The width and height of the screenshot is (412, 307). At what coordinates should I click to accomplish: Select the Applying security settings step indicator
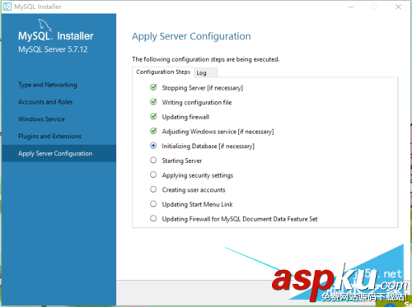click(x=153, y=174)
